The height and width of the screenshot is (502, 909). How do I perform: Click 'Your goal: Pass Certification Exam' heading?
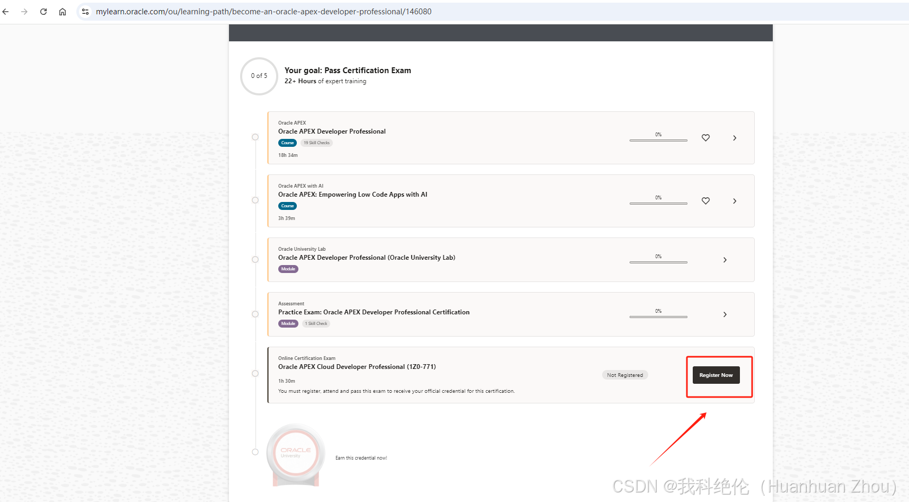coord(348,71)
